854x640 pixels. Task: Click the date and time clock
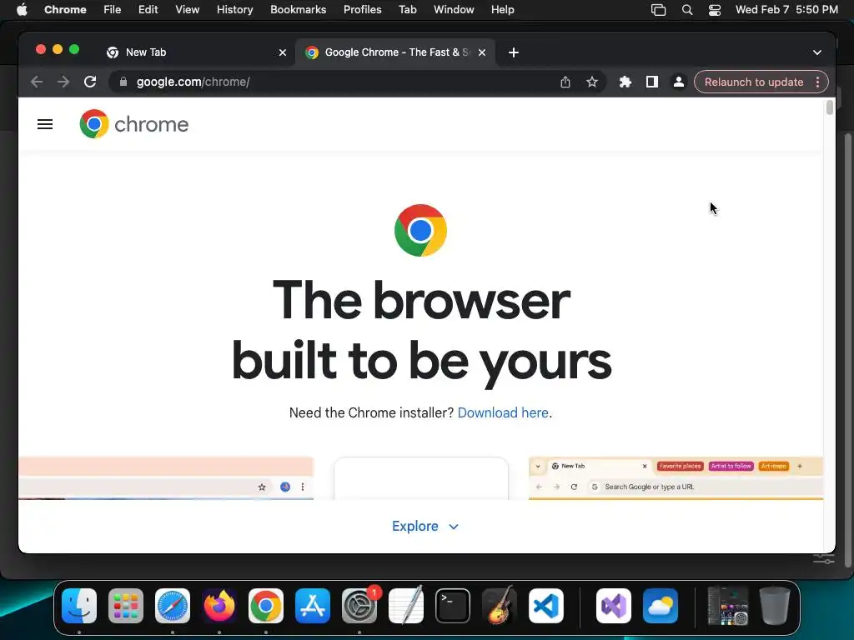point(786,9)
